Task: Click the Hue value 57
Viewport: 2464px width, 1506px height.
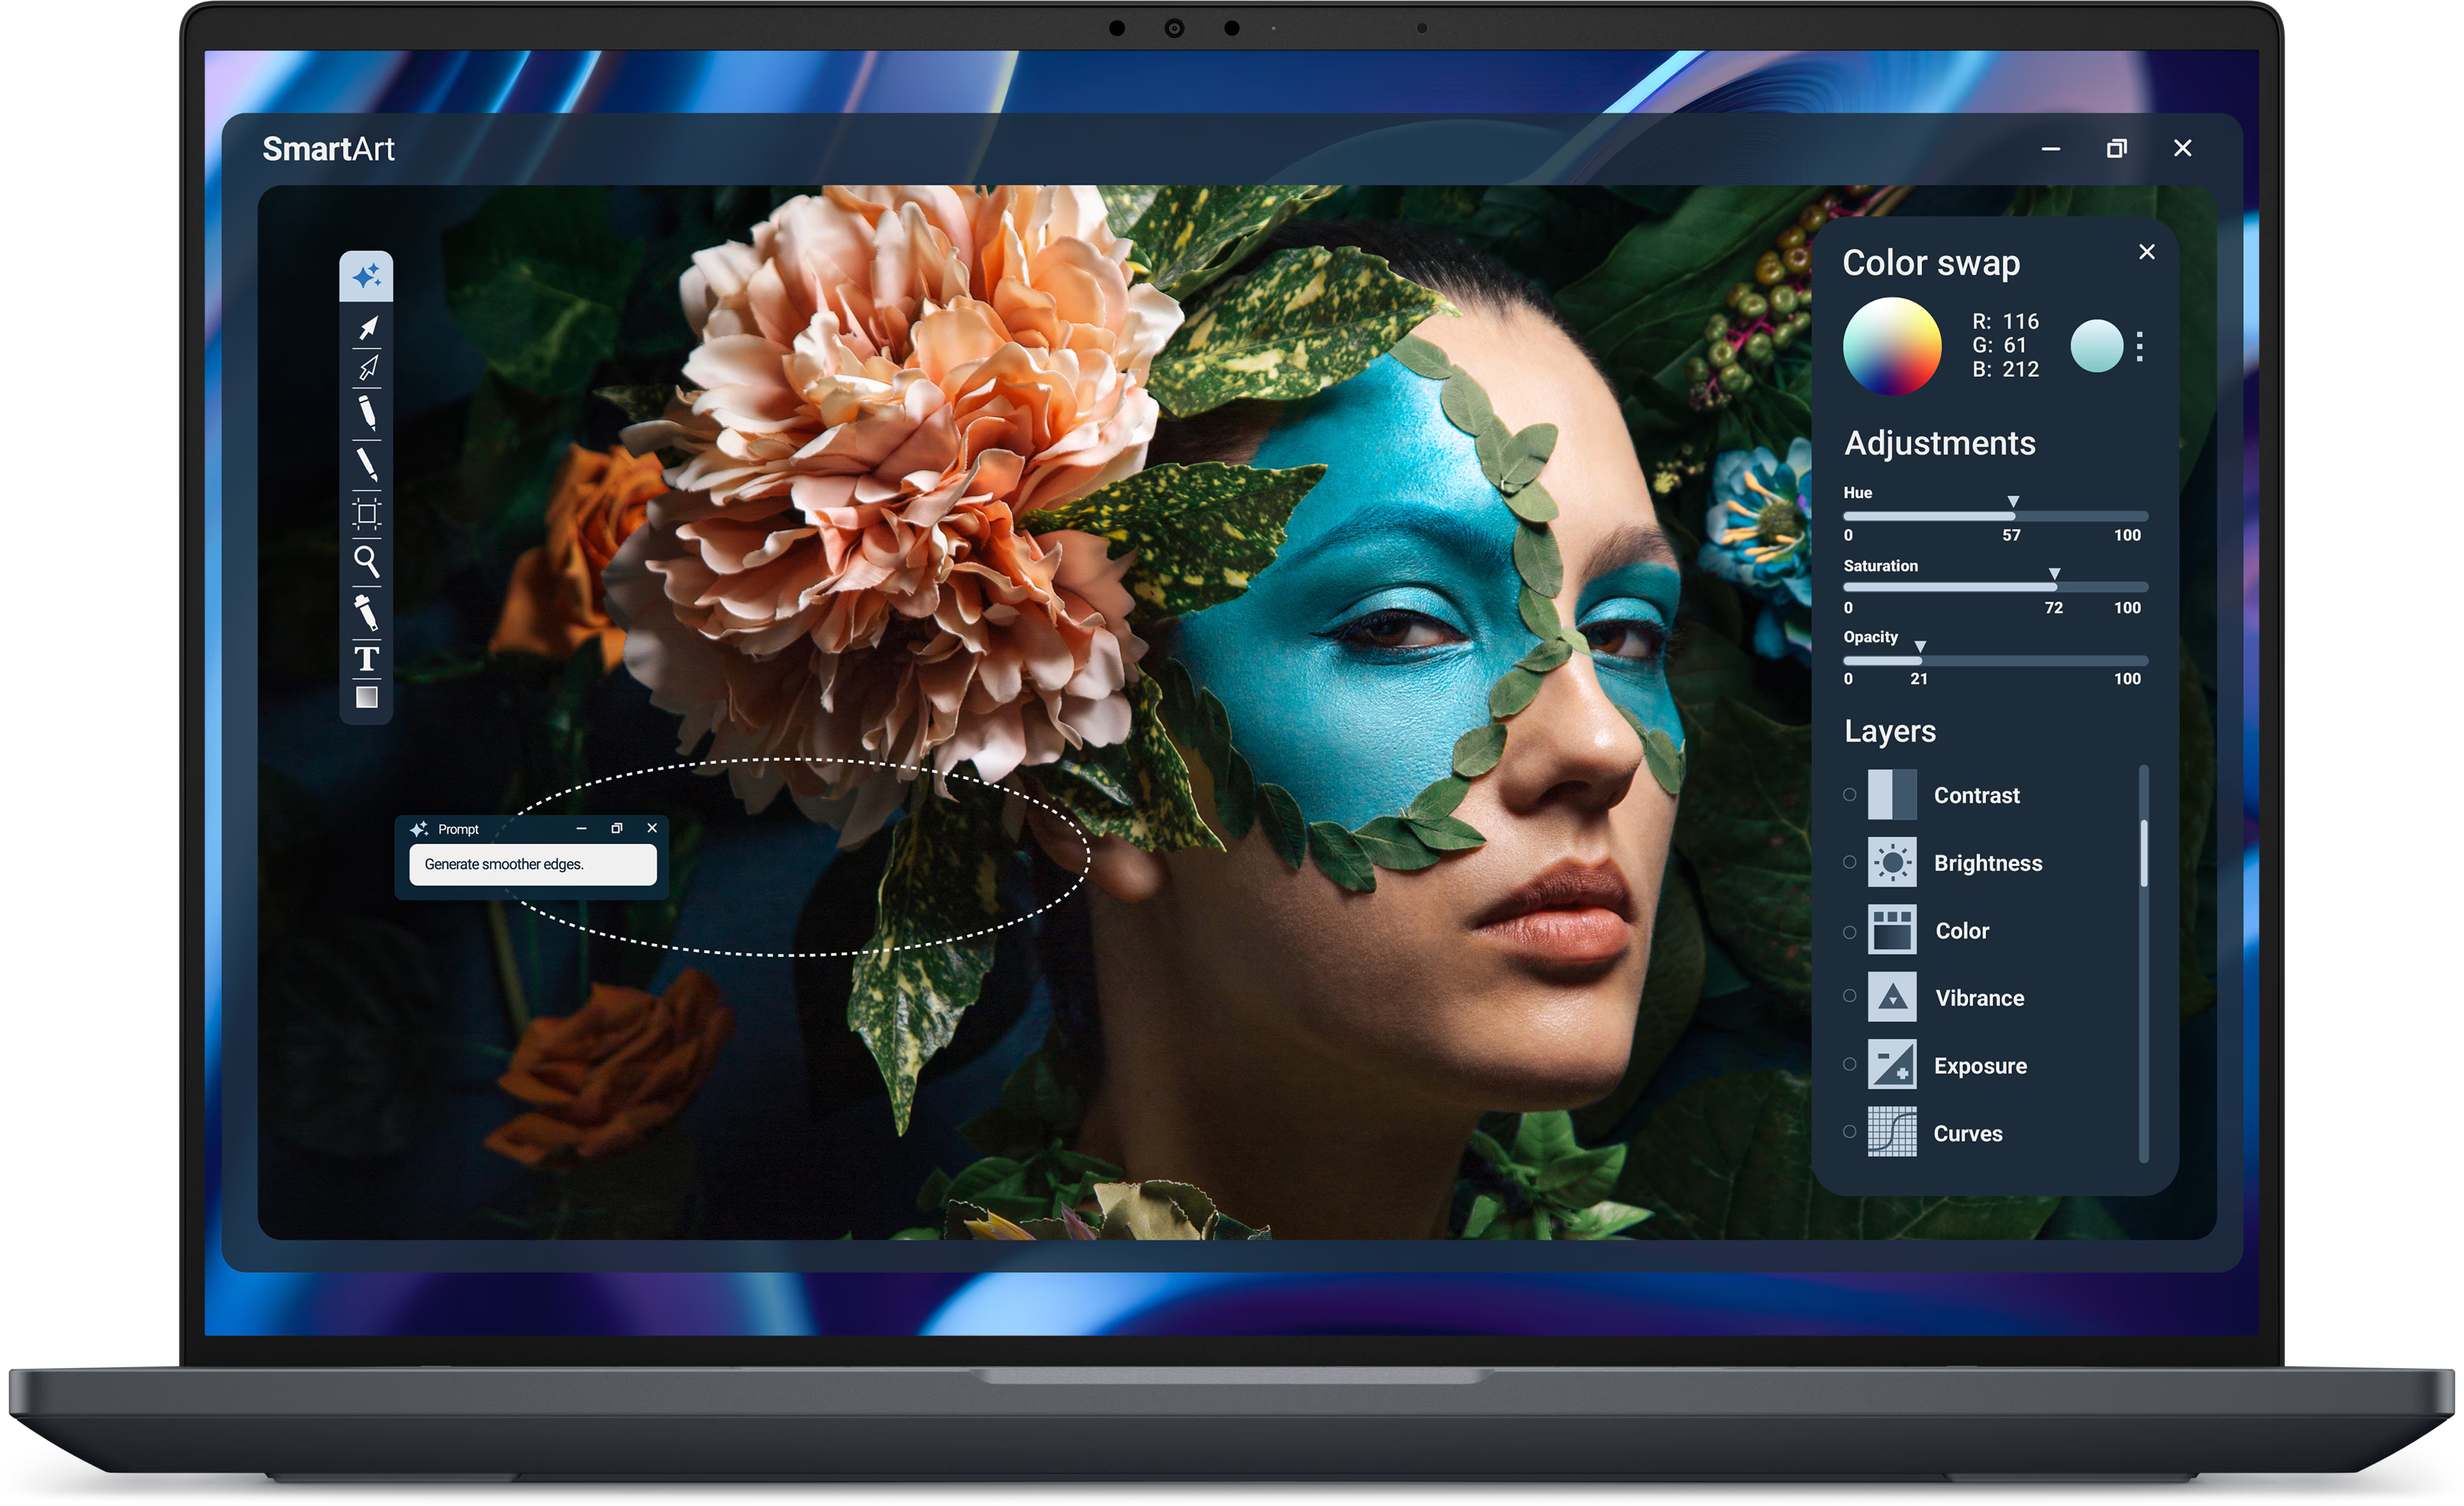Action: click(2011, 535)
